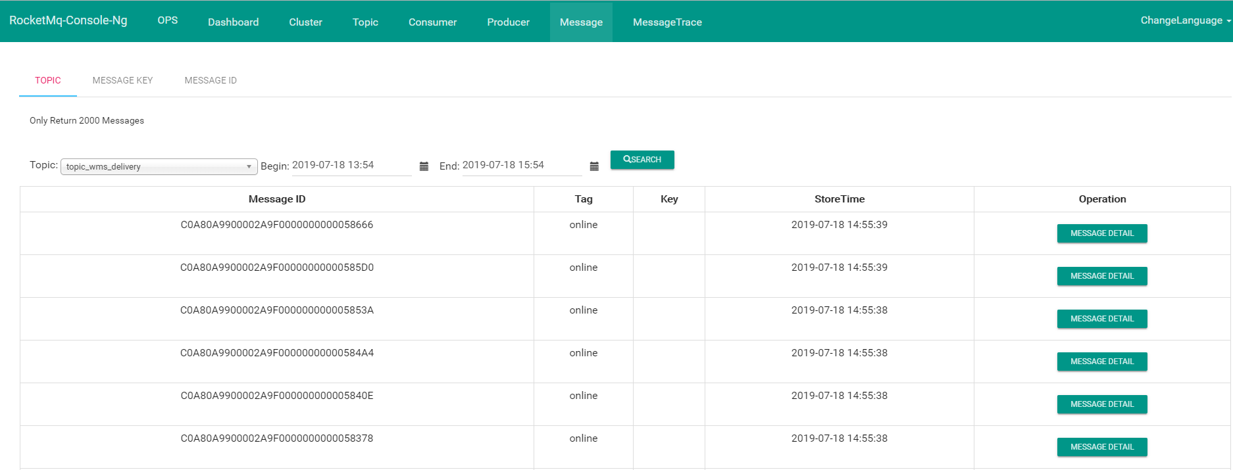Click the Key column header

pos(669,199)
